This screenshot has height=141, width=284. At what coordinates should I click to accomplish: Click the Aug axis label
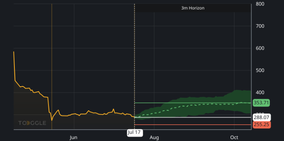[154, 138]
